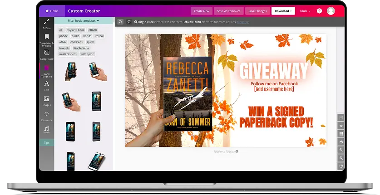
Task: Click the redo arrow icon
Action: point(129,22)
